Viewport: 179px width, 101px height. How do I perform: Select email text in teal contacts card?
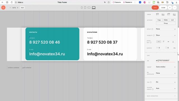click(47, 54)
